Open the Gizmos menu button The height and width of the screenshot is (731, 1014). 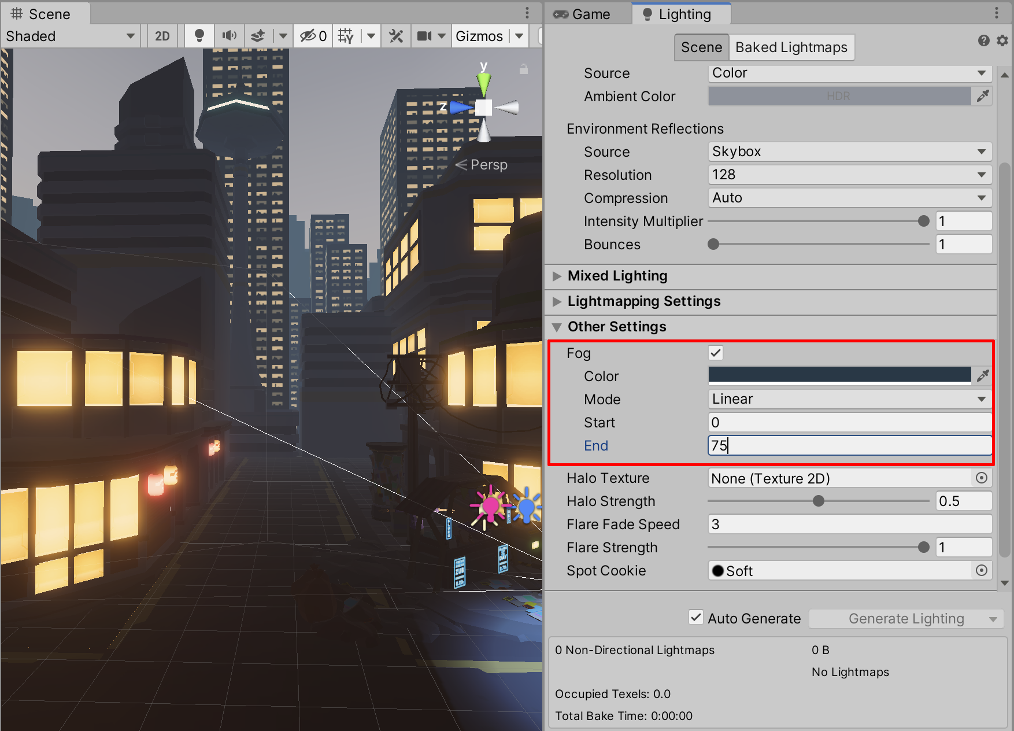479,36
